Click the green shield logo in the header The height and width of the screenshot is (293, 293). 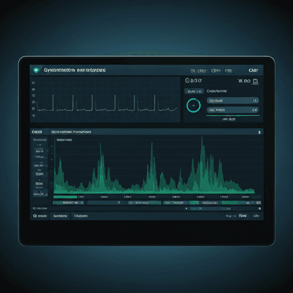tap(36, 70)
